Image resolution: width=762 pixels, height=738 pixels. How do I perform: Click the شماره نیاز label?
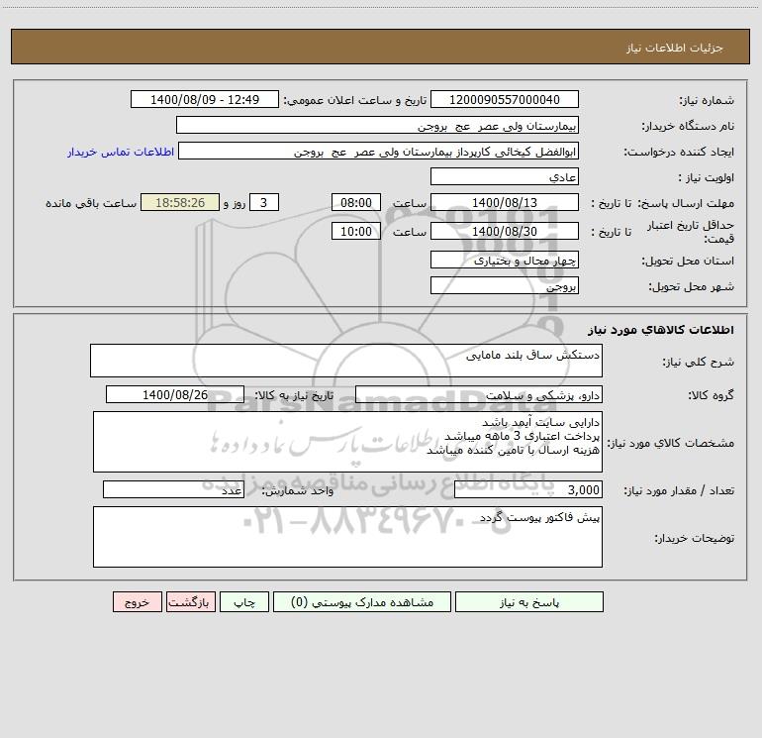point(707,101)
